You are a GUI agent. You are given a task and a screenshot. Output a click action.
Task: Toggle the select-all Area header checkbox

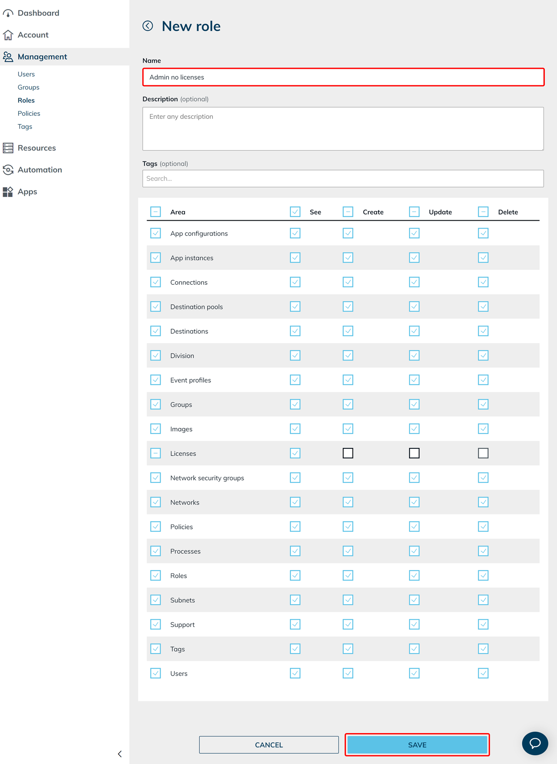tap(155, 212)
